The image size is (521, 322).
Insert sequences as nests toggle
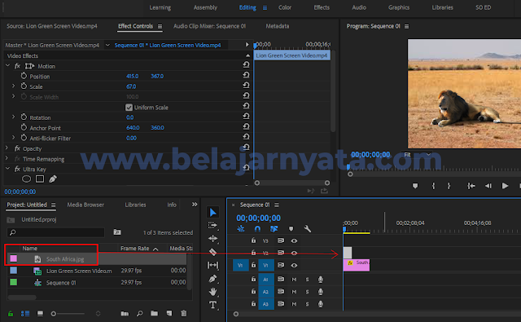[241, 229]
